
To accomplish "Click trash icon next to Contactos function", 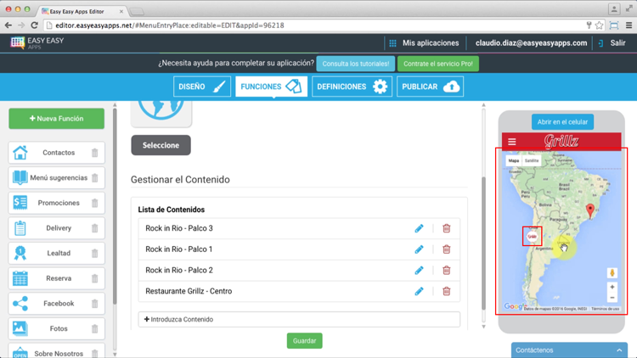I will click(94, 153).
